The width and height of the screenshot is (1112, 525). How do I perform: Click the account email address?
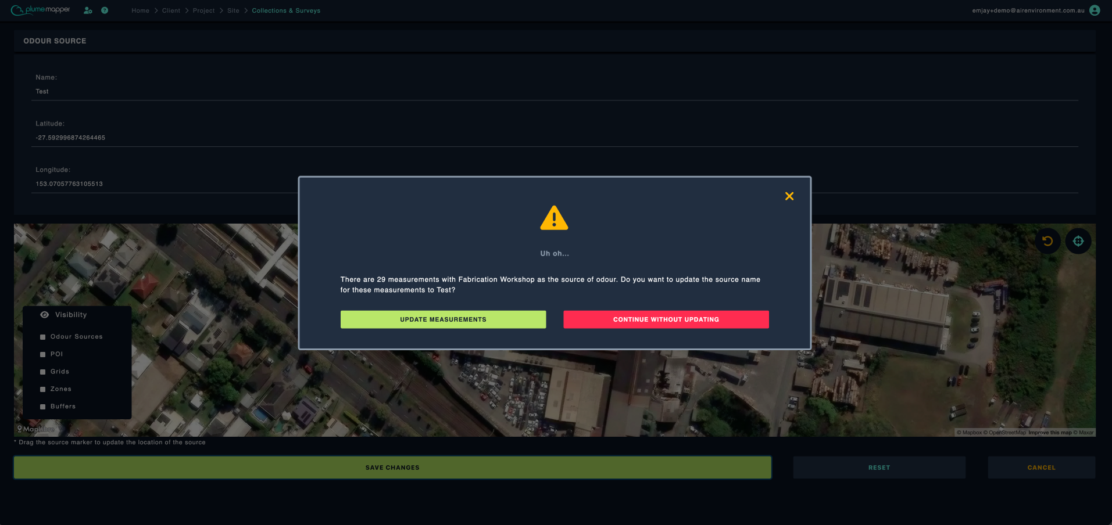1028,10
